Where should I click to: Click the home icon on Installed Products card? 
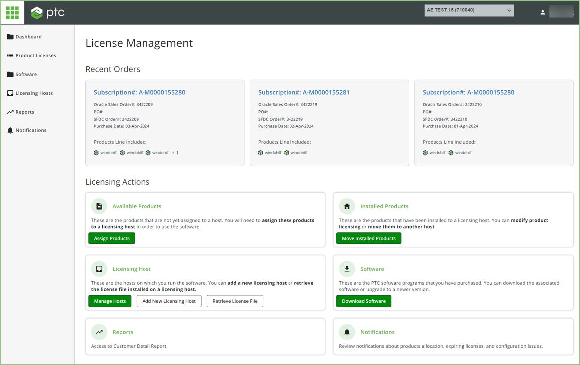[347, 206]
